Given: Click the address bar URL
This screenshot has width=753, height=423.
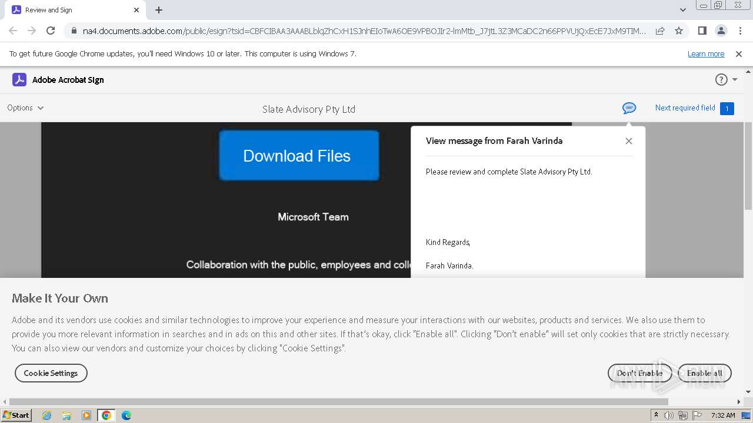Looking at the screenshot, I should pyautogui.click(x=364, y=31).
